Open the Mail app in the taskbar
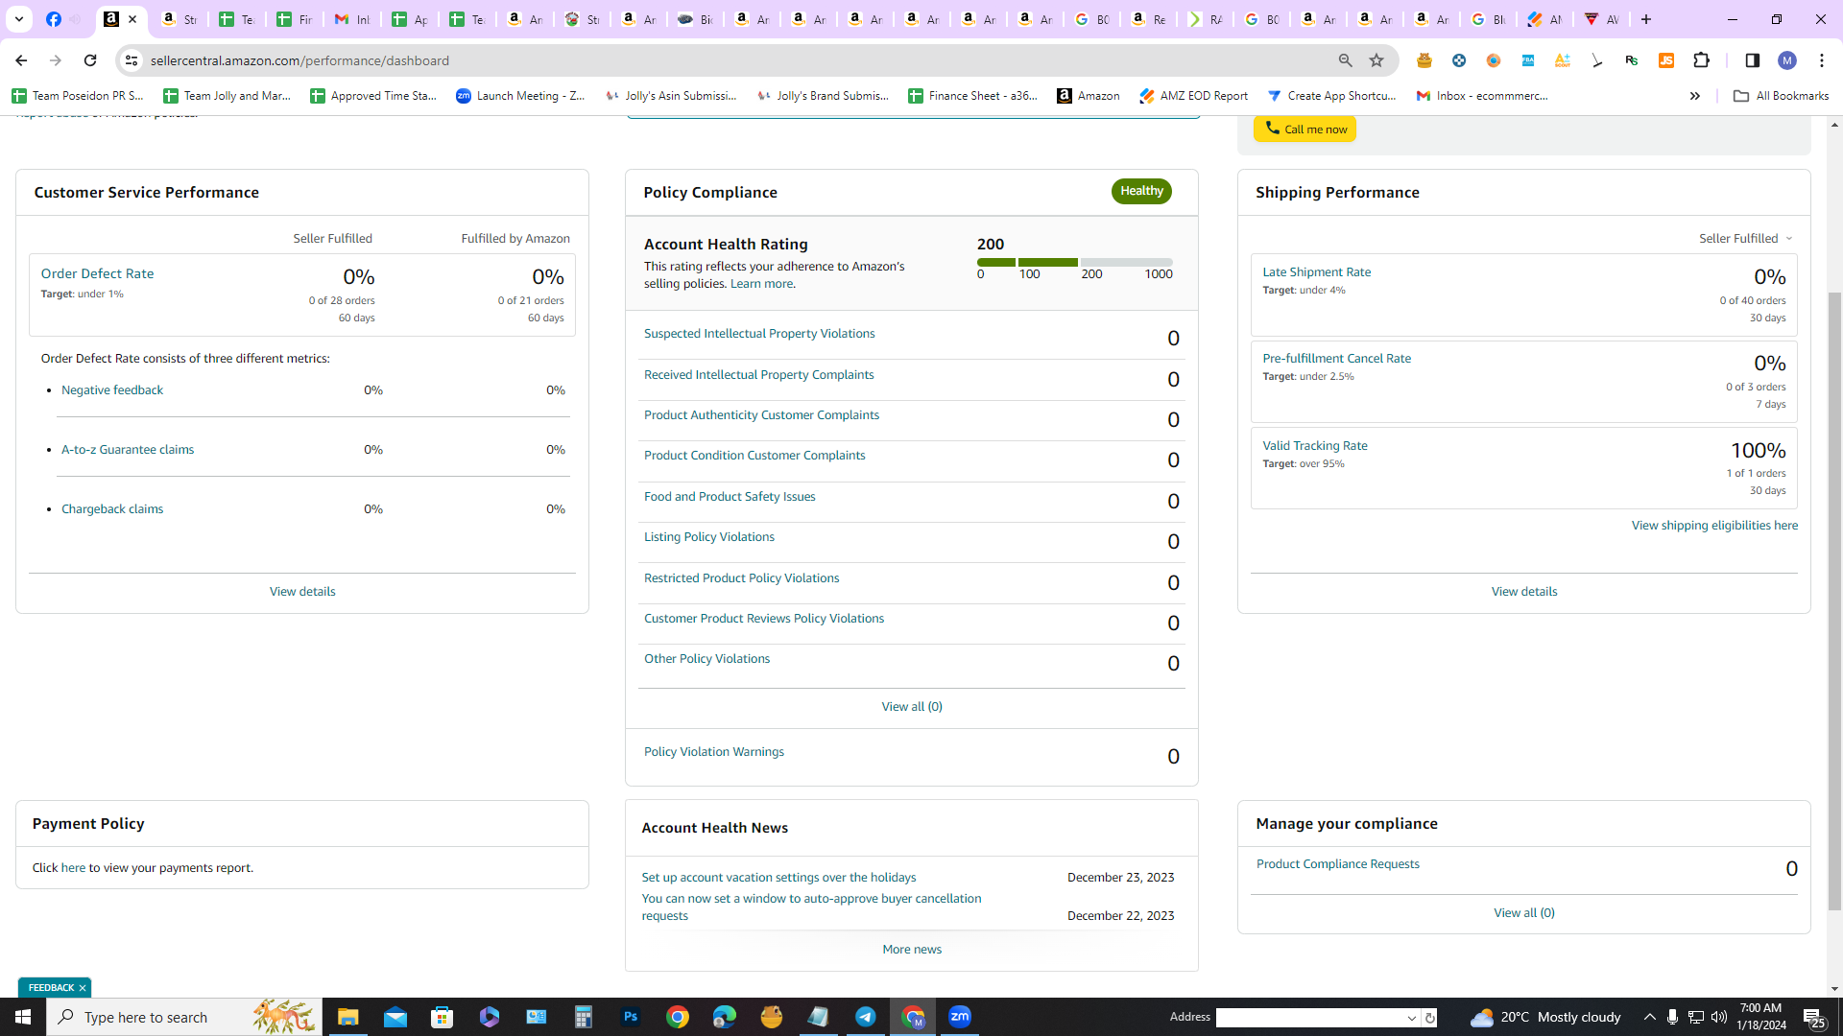Image resolution: width=1843 pixels, height=1036 pixels. coord(395,1017)
